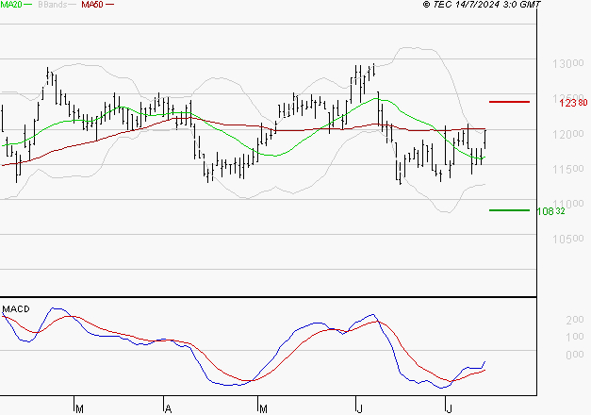Click the MA50 legend label
The image size is (591, 415).
point(92,5)
